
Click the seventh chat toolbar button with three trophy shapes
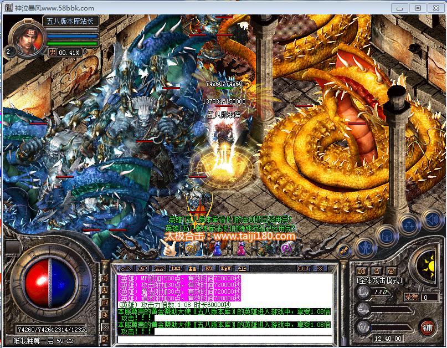pyautogui.click(x=225, y=268)
